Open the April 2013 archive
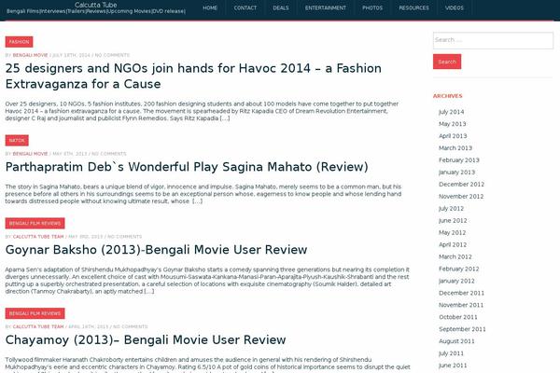This screenshot has width=560, height=373. pyautogui.click(x=453, y=136)
